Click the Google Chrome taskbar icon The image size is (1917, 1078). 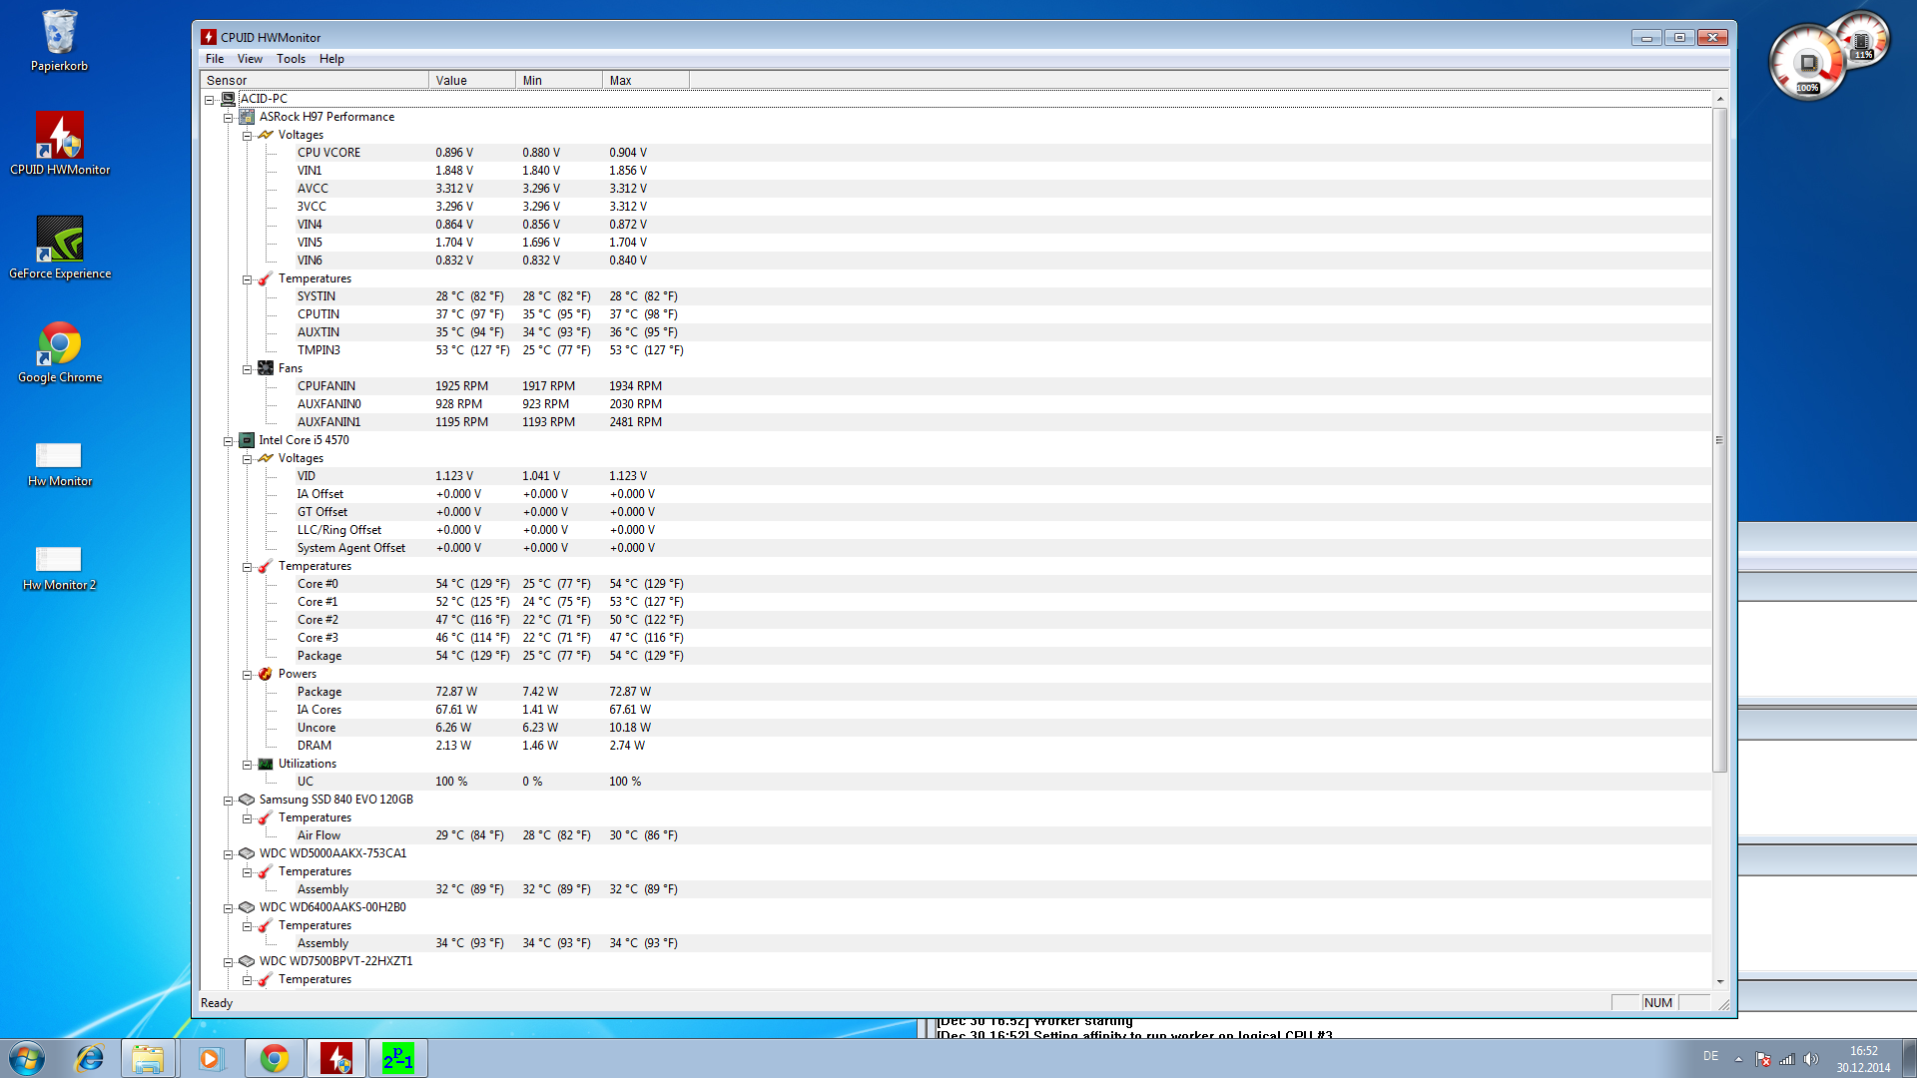[x=274, y=1058]
